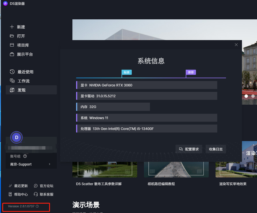Viewport: 257px width, 213px height.
Task: Click the 联系客服 headset icon
Action: (35, 194)
